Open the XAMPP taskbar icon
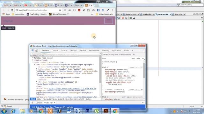Image resolution: width=204 pixels, height=114 pixels. coord(50,111)
